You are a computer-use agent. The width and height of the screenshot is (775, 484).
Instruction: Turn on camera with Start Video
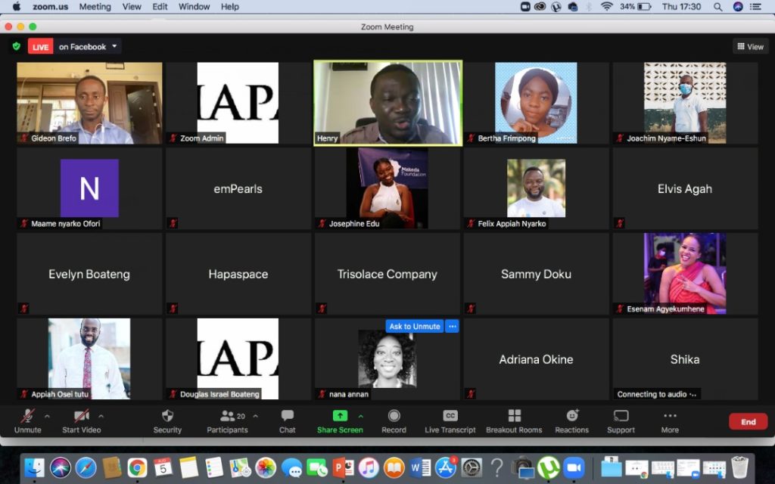tap(82, 421)
